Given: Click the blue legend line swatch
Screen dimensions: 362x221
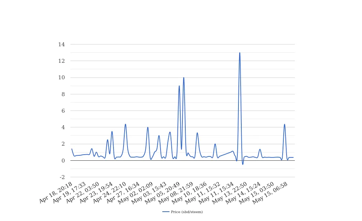Looking at the screenshot, I should (x=166, y=212).
